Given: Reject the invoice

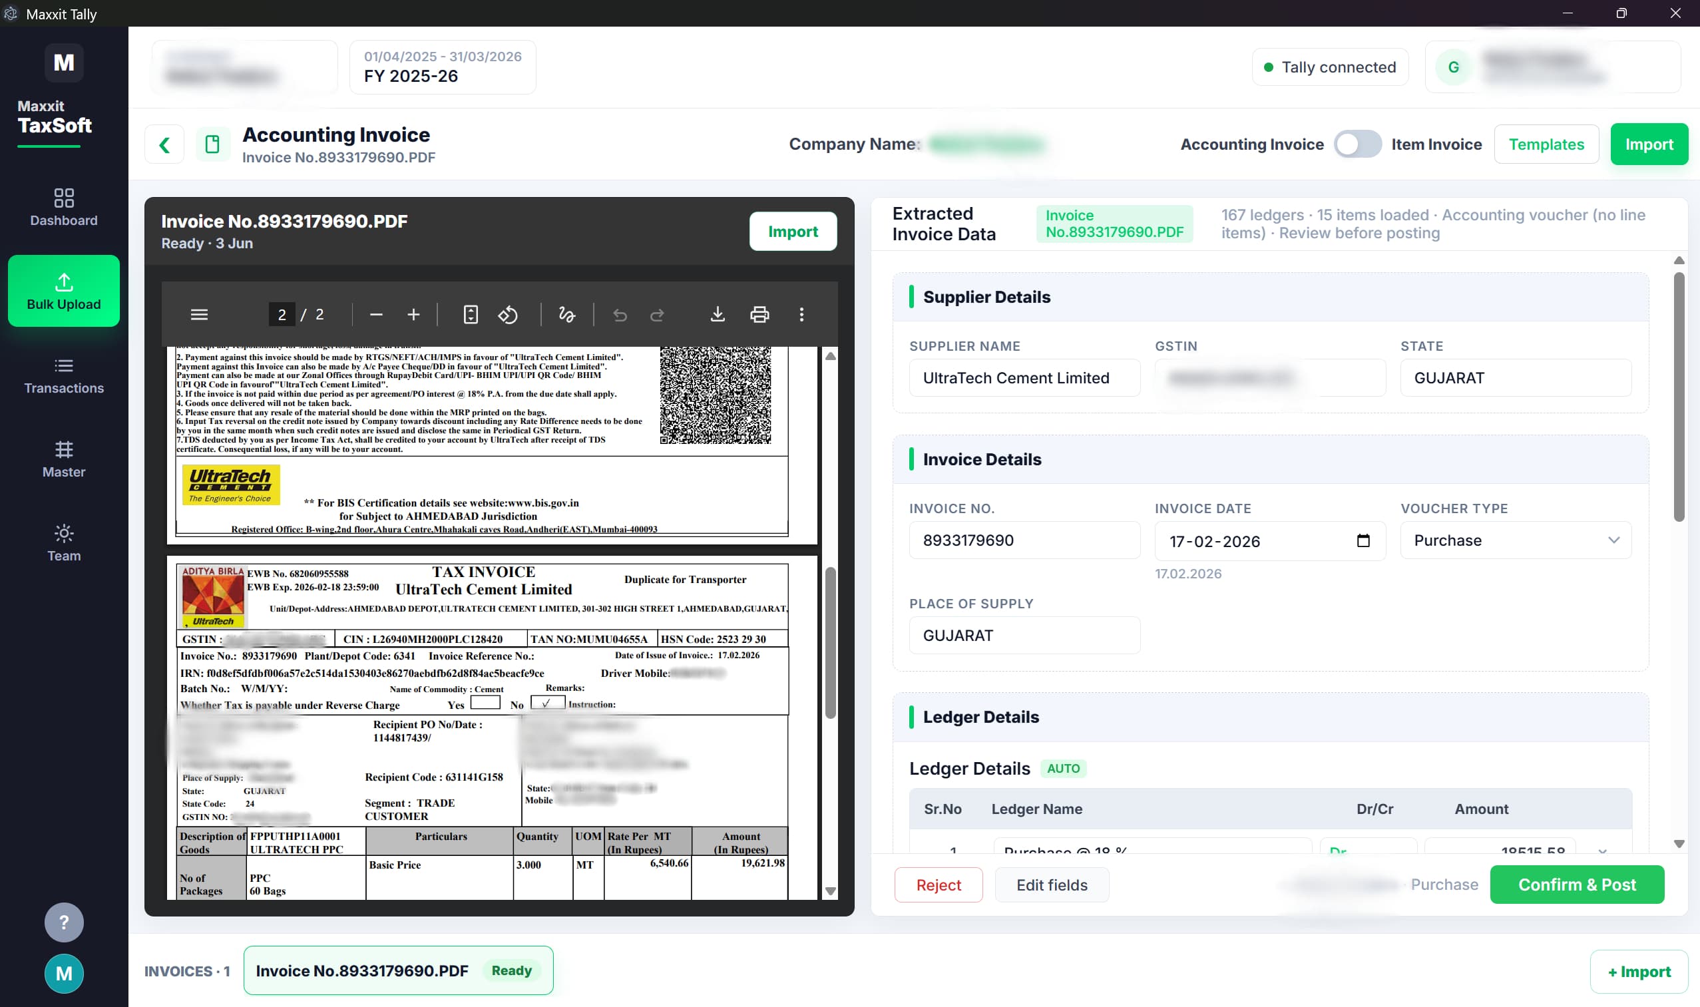Looking at the screenshot, I should point(938,885).
